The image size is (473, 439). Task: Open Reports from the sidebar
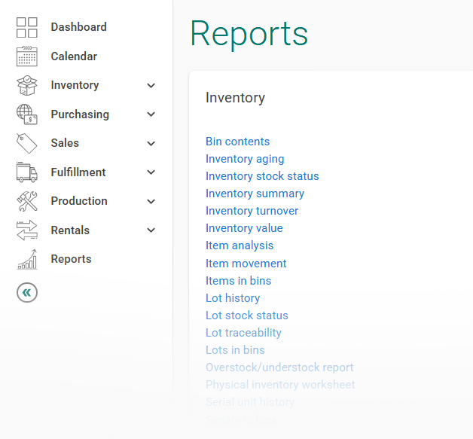(x=72, y=259)
